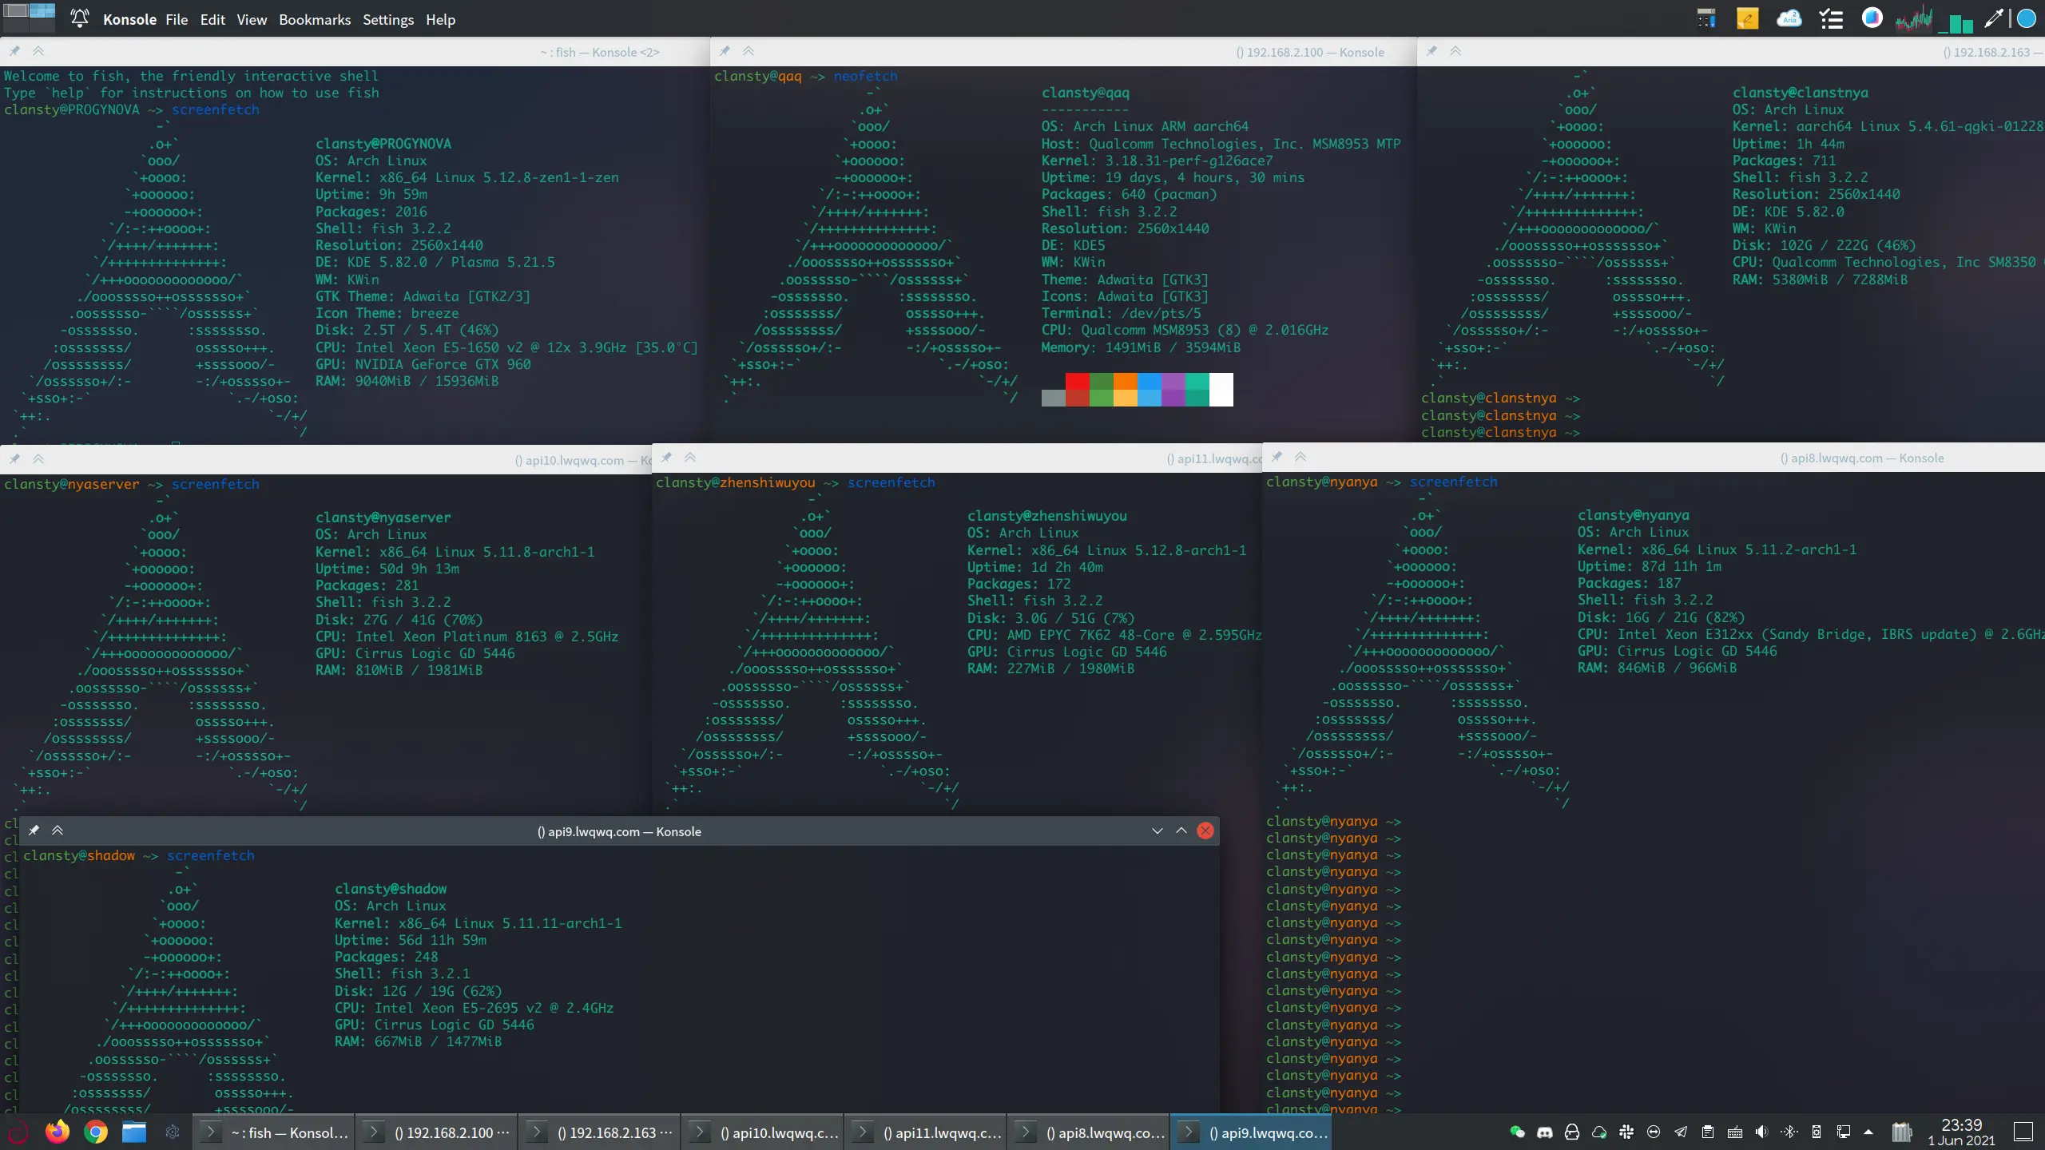2045x1150 pixels.
Task: Switch to the api11.lwqwq.com taskbar tab
Action: click(x=927, y=1132)
